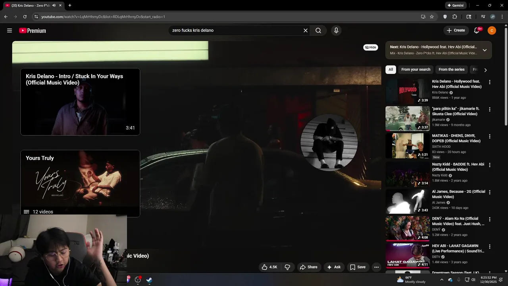Open HEV ABI LAHAT GAGAWIN live performance title

click(x=458, y=249)
